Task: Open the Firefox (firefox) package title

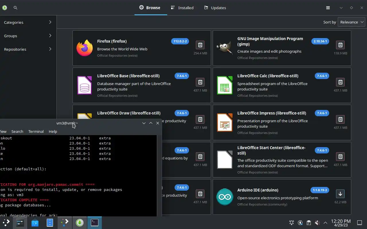Action: 112,41
